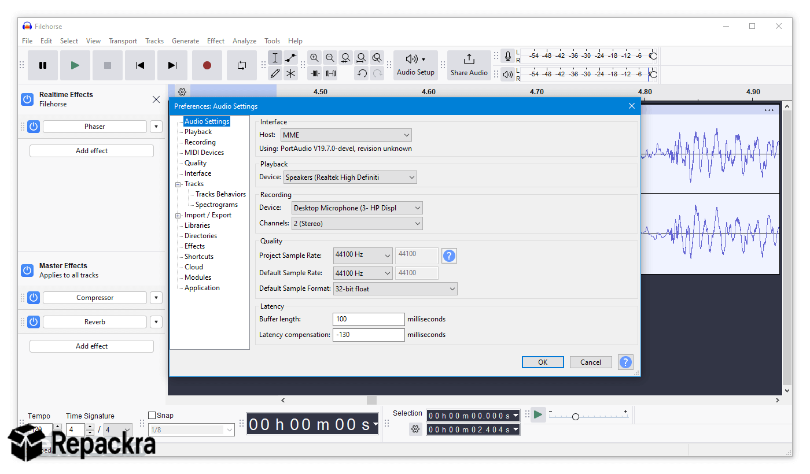This screenshot has width=810, height=474.
Task: Open the Compressor effect settings button
Action: [x=95, y=298]
